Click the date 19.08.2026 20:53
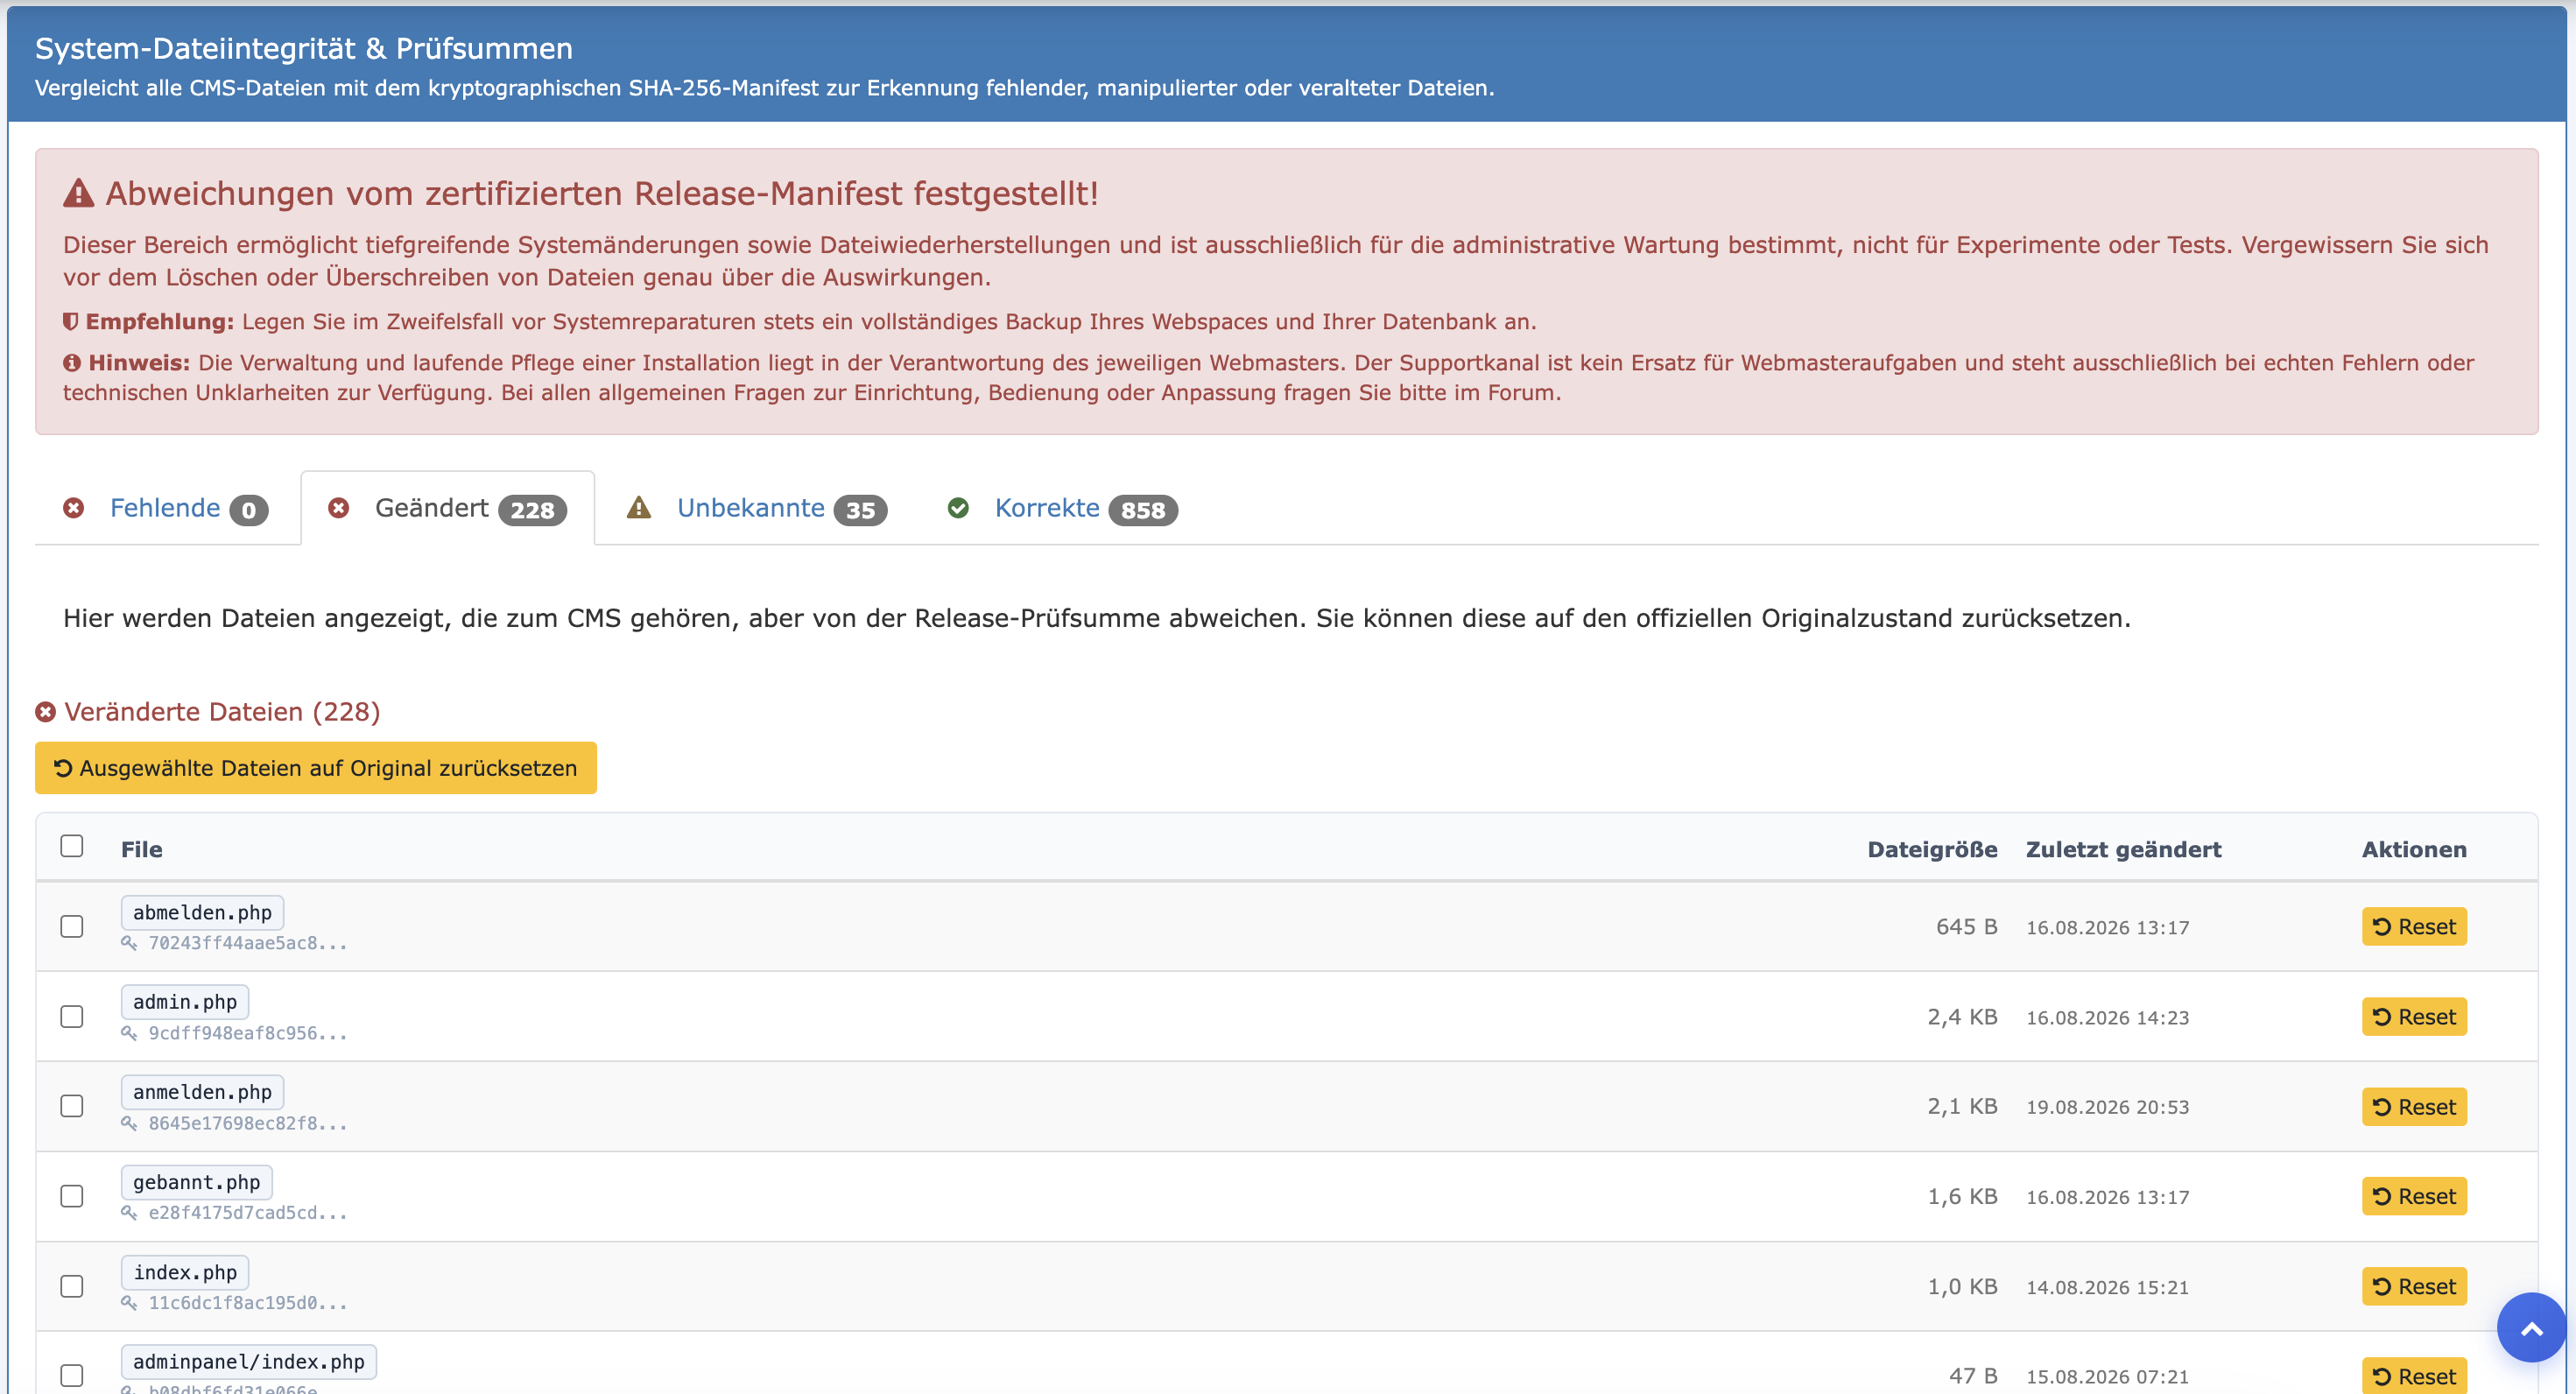Screen dimensions: 2576x1394 pos(2107,1107)
